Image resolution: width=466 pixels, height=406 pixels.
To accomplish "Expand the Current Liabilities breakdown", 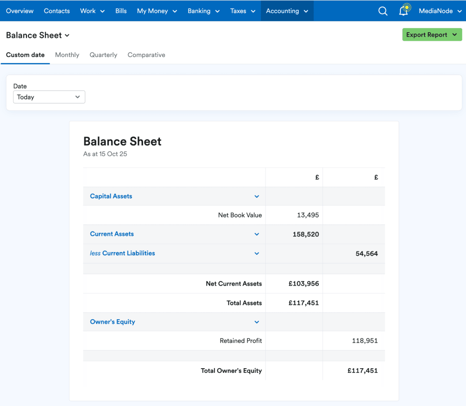I will click(257, 253).
